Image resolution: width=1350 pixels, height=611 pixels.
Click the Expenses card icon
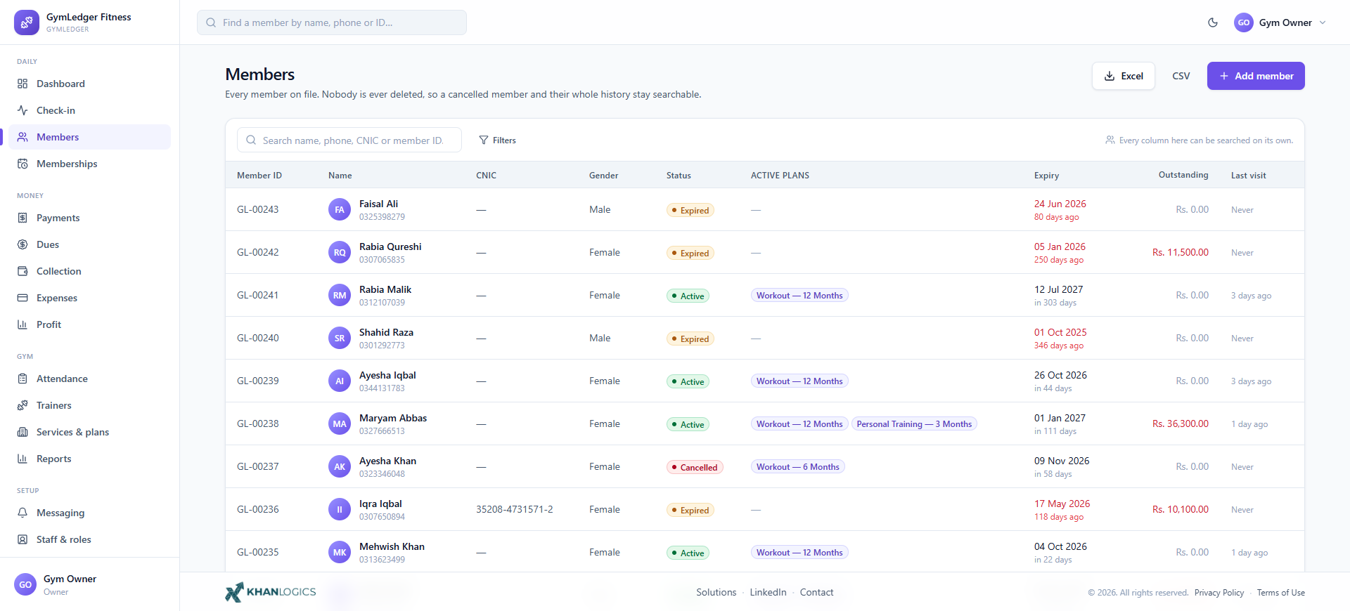(22, 298)
